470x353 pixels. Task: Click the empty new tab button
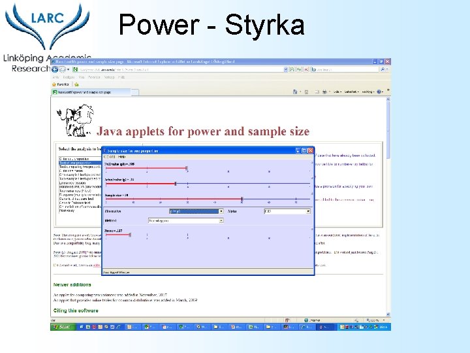135,92
